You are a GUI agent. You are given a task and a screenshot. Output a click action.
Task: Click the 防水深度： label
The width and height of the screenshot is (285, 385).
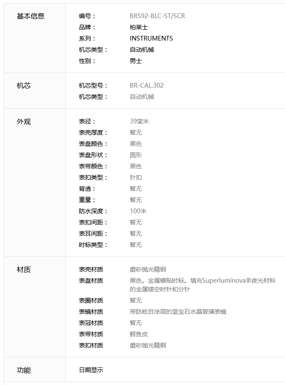click(93, 211)
